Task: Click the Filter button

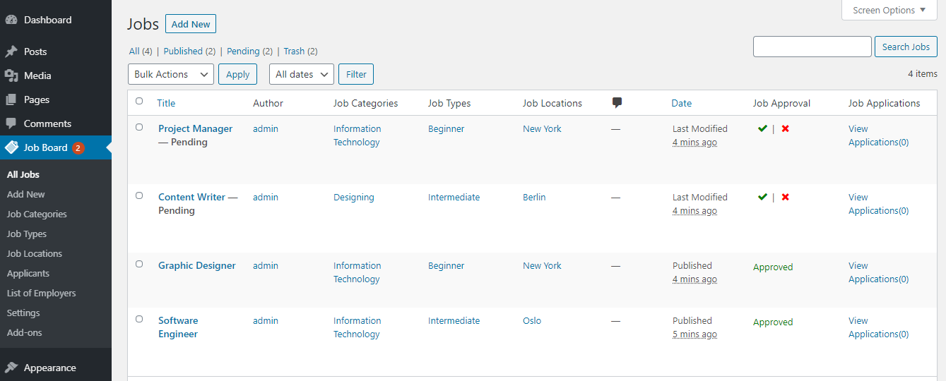Action: pyautogui.click(x=356, y=74)
